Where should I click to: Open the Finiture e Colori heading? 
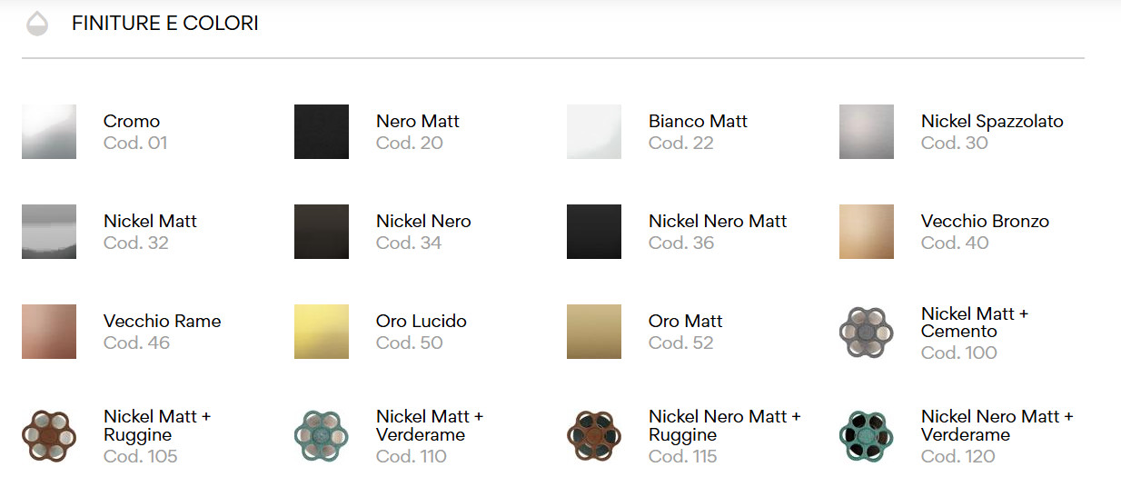point(165,24)
